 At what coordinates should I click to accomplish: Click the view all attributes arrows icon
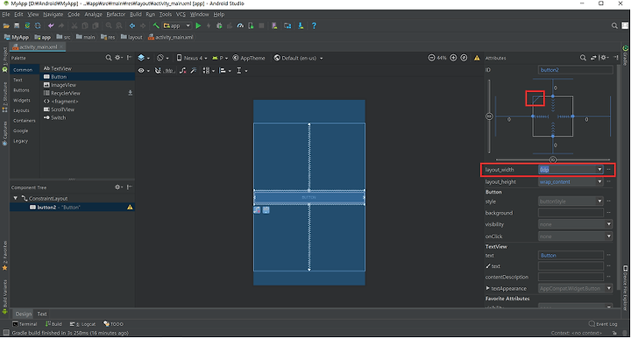click(593, 58)
